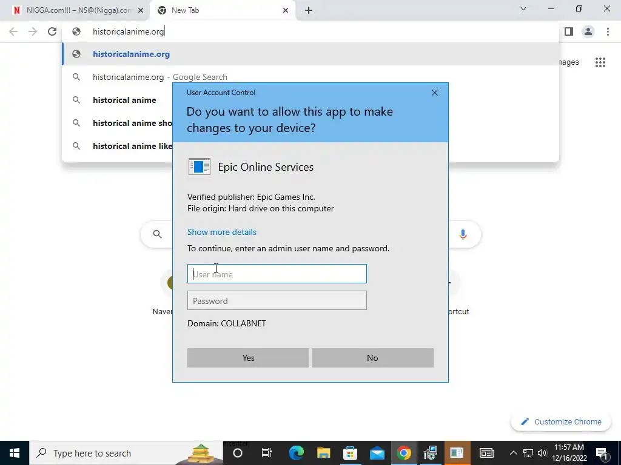Click the Google search magnifier icon
This screenshot has height=465, width=621.
157,234
